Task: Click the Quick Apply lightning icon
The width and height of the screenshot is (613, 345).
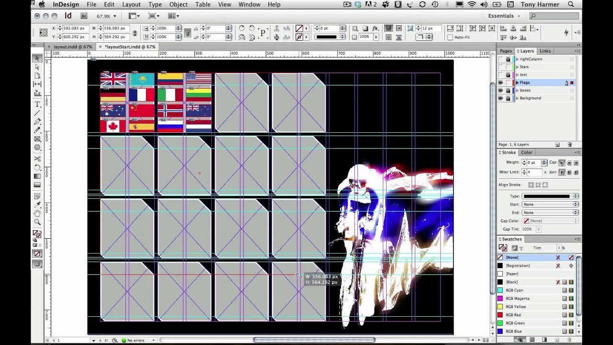Action: tap(567, 33)
